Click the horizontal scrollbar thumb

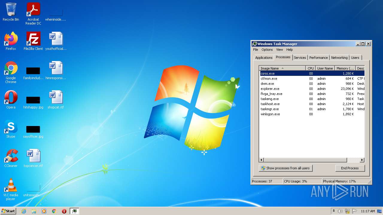click(x=305, y=160)
